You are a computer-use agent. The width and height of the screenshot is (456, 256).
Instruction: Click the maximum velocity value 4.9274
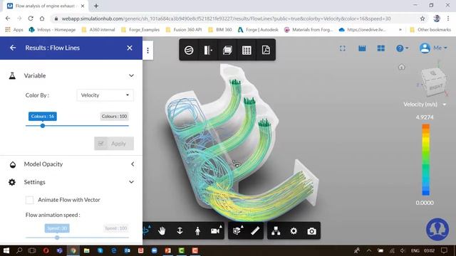coord(425,117)
